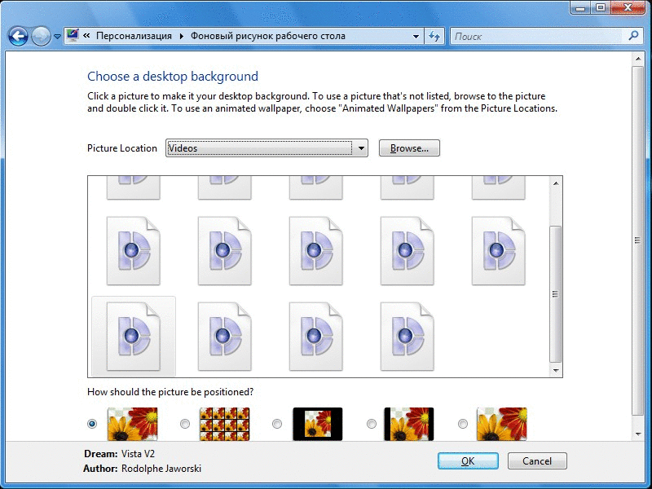The width and height of the screenshot is (652, 489).
Task: Click the down arrow of the thumbnail list scrollbar
Action: tap(556, 370)
